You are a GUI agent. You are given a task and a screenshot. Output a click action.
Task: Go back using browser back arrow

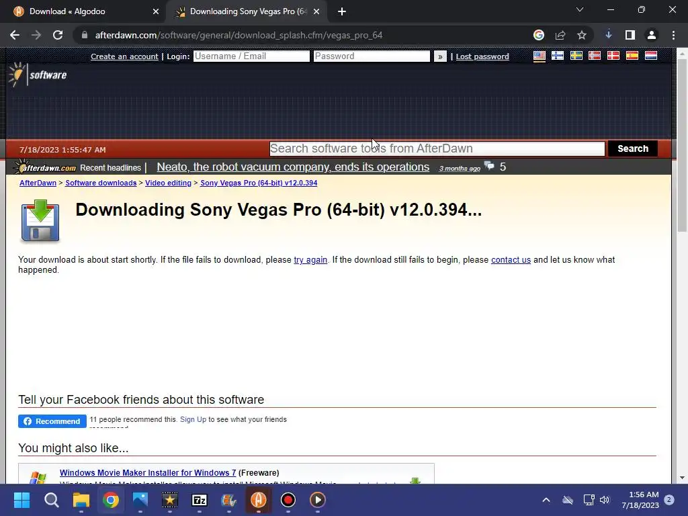point(15,35)
